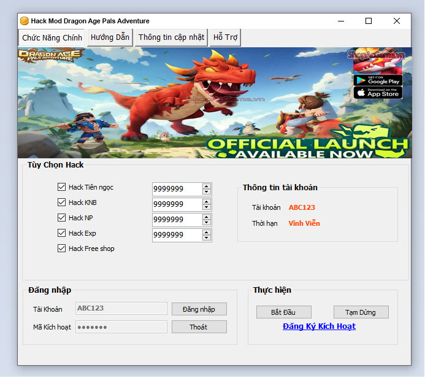The width and height of the screenshot is (425, 378).
Task: Click the Tài Khoản input field
Action: tap(121, 308)
